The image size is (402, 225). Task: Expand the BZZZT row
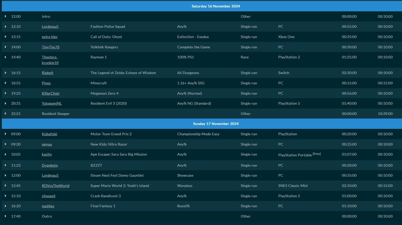[5, 165]
